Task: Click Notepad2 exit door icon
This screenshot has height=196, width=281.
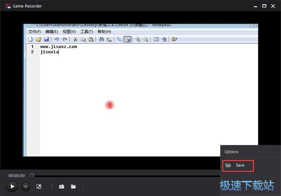Action: (174, 39)
